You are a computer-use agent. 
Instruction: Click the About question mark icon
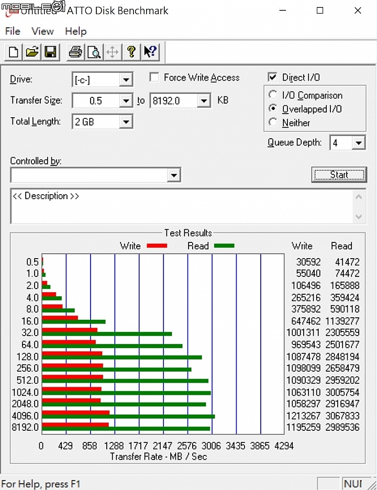pos(131,52)
